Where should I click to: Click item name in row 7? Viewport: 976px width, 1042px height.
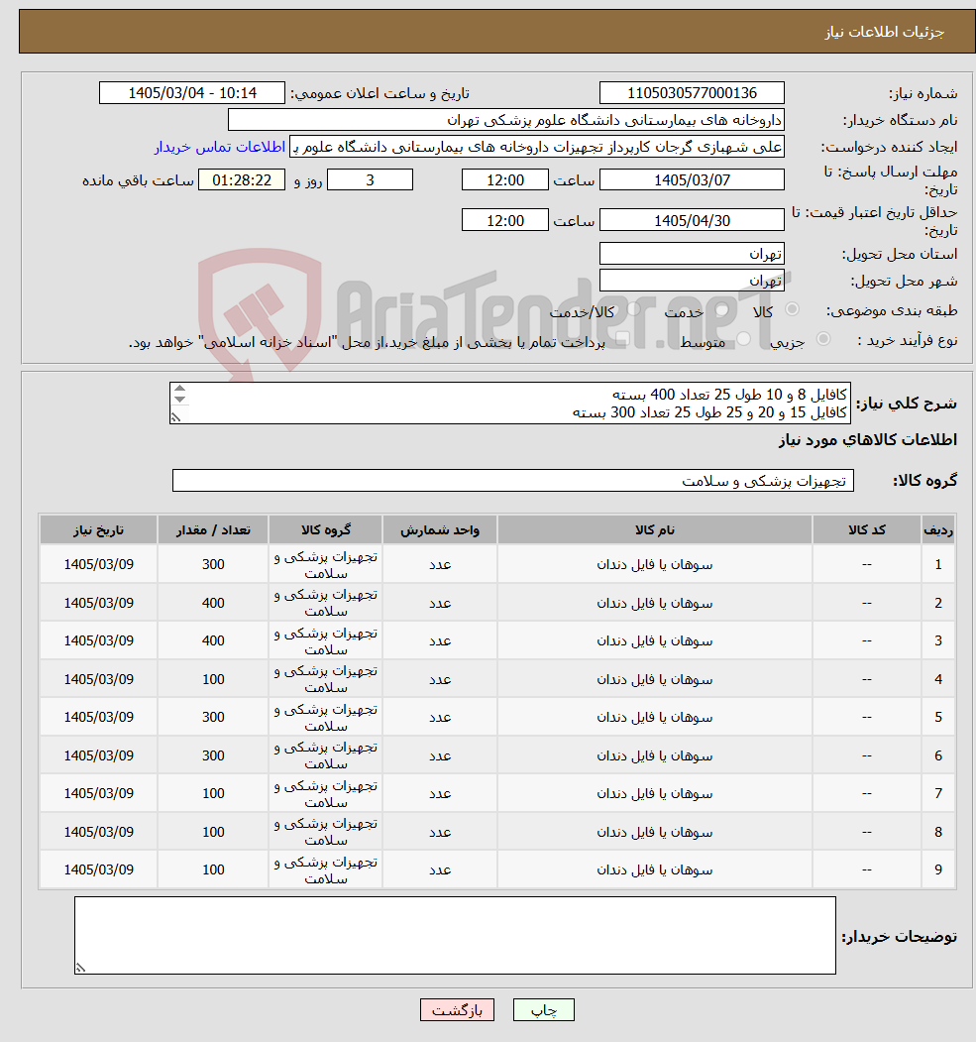(655, 793)
